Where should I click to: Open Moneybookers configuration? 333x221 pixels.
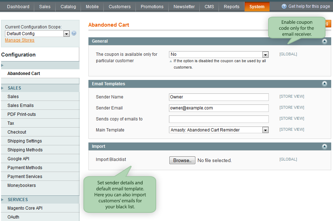tap(40, 185)
